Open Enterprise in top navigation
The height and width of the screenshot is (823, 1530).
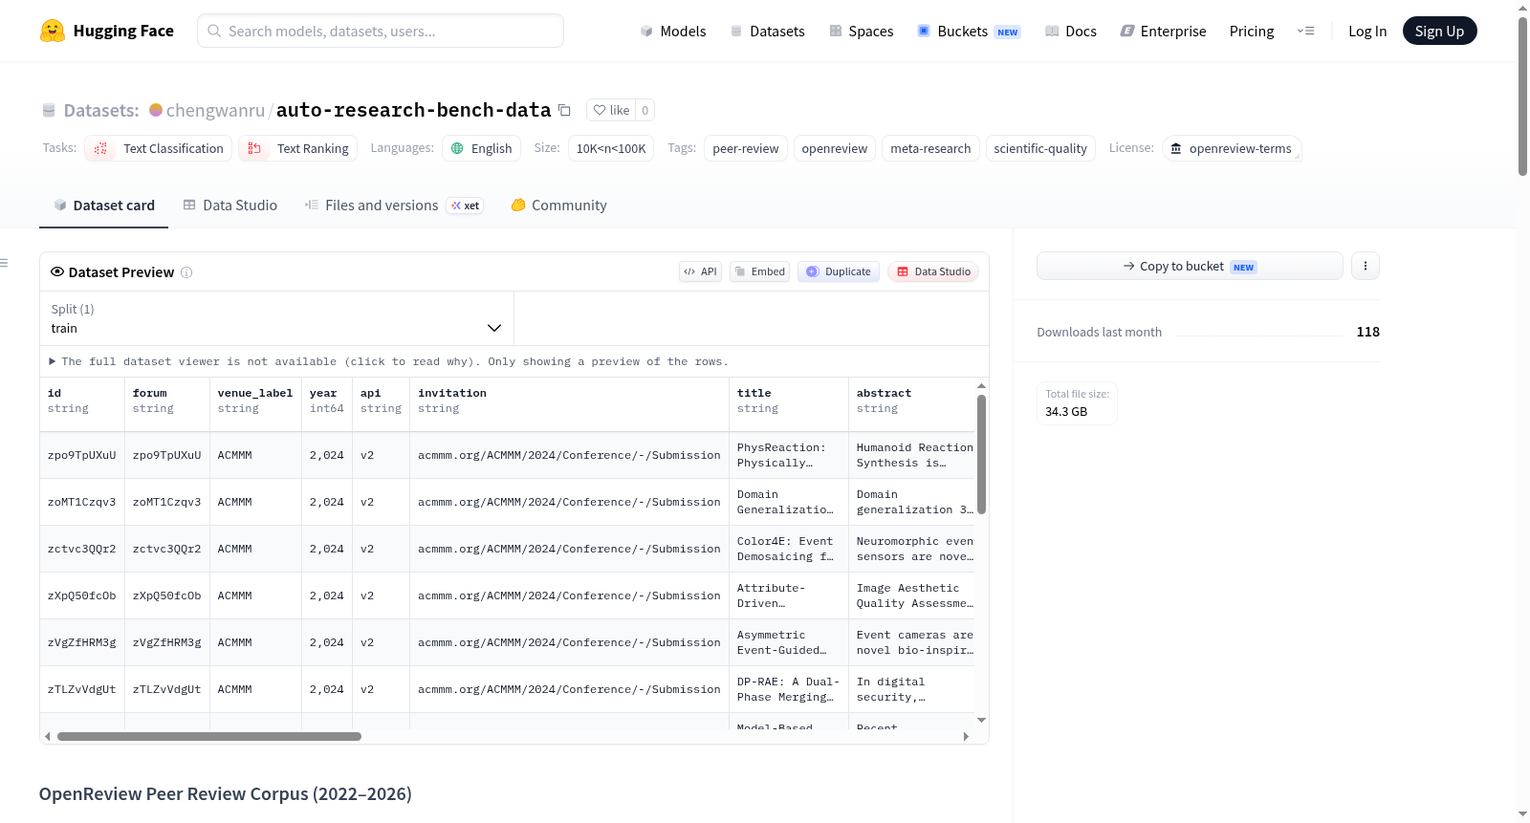point(1163,31)
